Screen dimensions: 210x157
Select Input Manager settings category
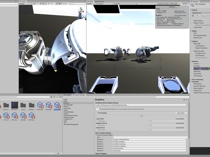tap(68, 105)
